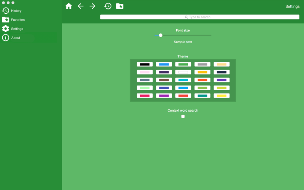Screen dimensions: 304x190
Task: Click the Font size slider handle
Action: [160, 35]
